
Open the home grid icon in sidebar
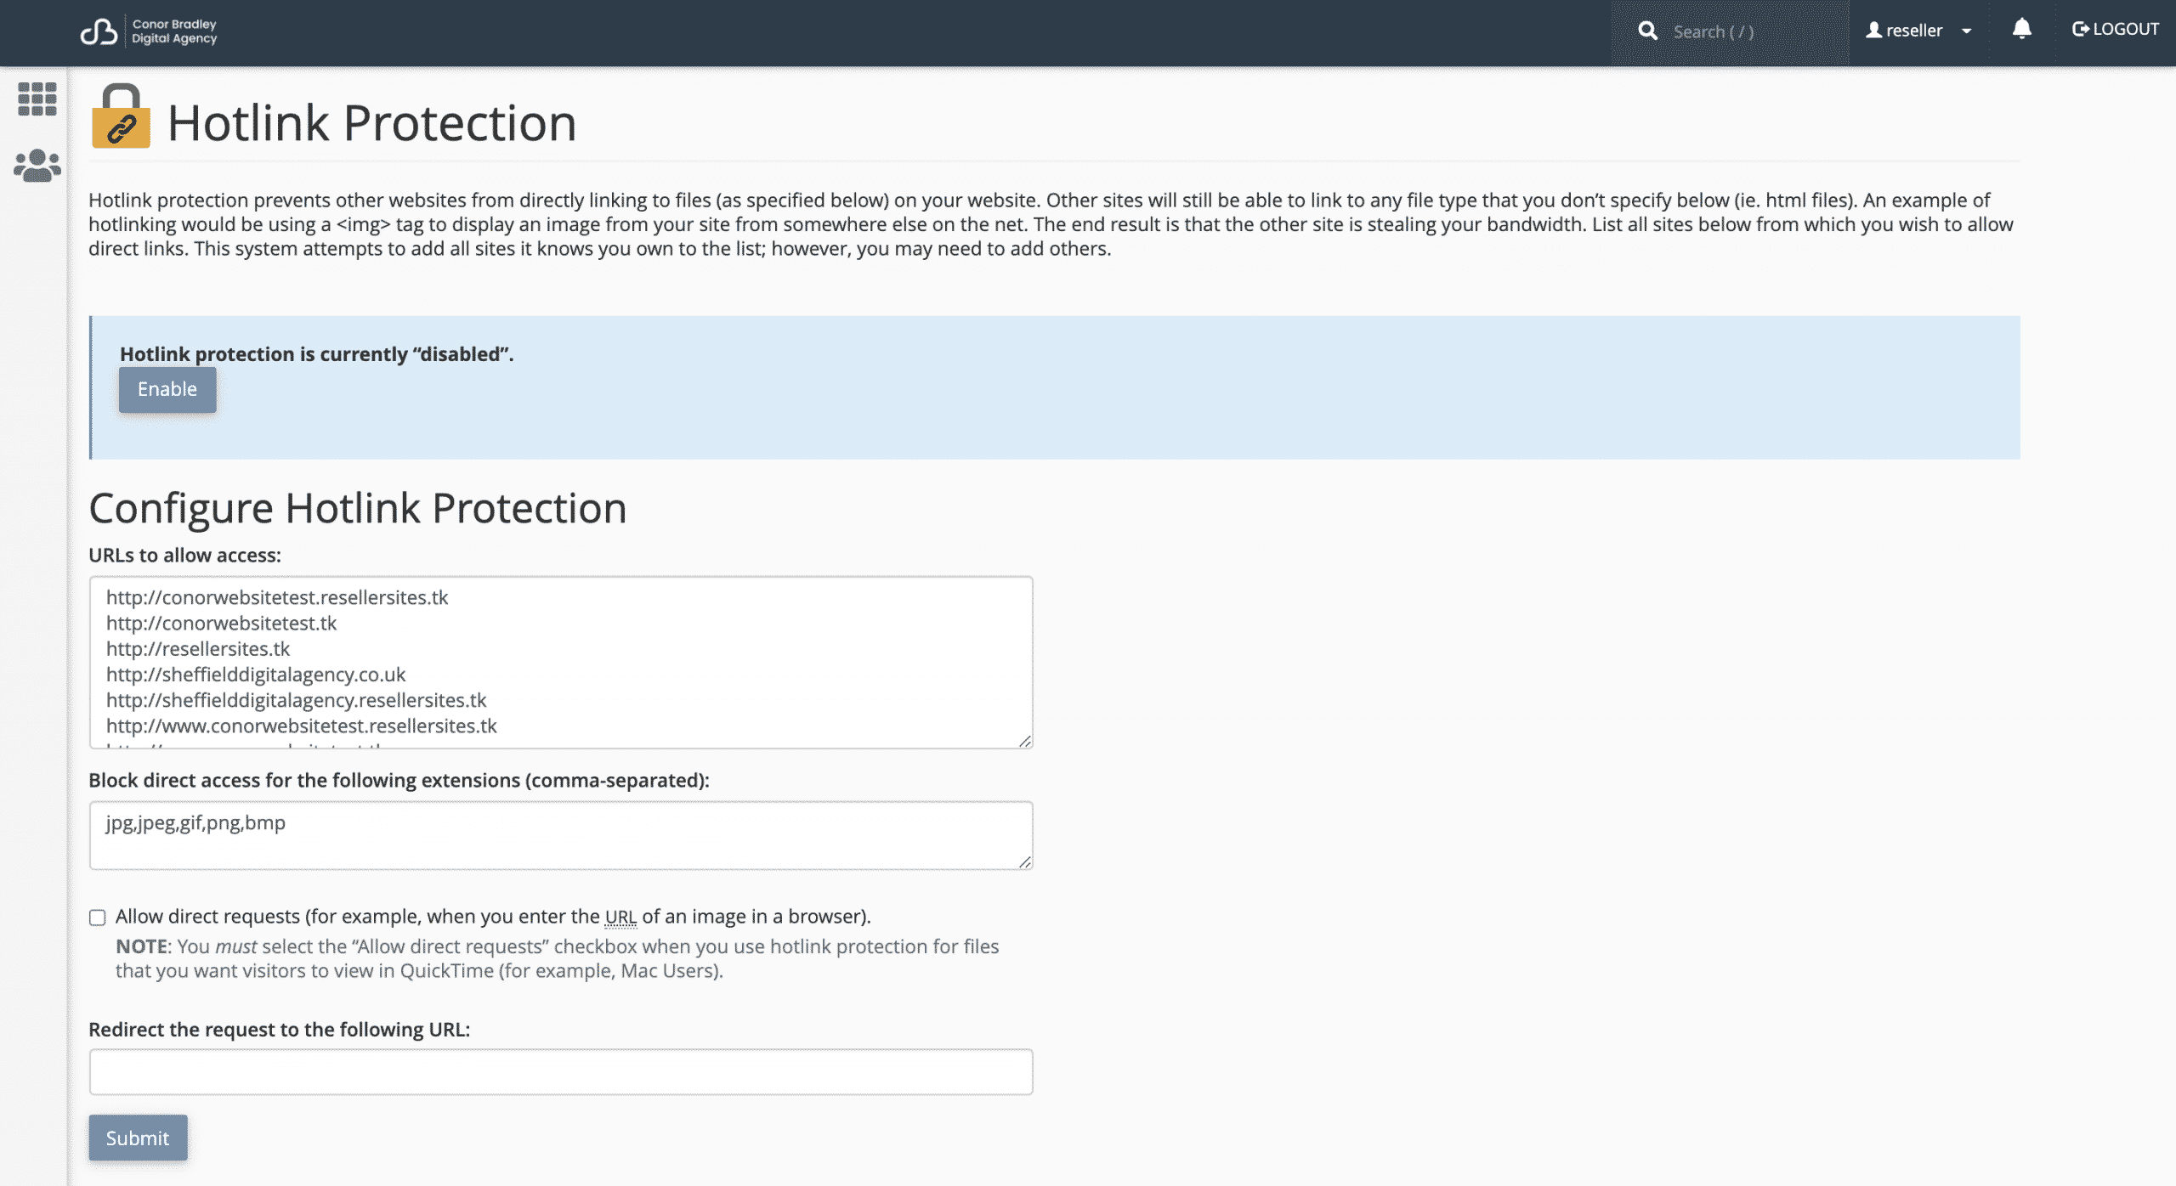[37, 99]
